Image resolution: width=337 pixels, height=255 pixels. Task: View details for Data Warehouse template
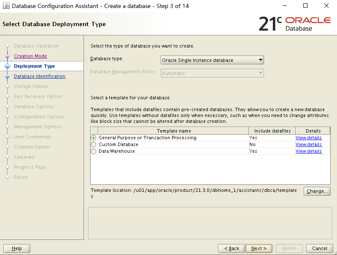[x=308, y=151]
